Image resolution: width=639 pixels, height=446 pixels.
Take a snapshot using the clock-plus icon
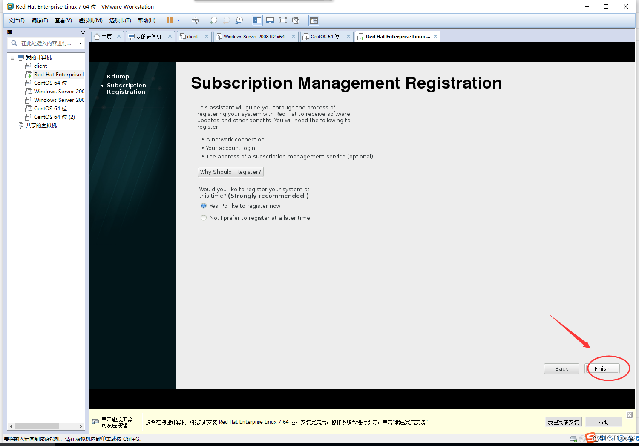click(x=213, y=20)
